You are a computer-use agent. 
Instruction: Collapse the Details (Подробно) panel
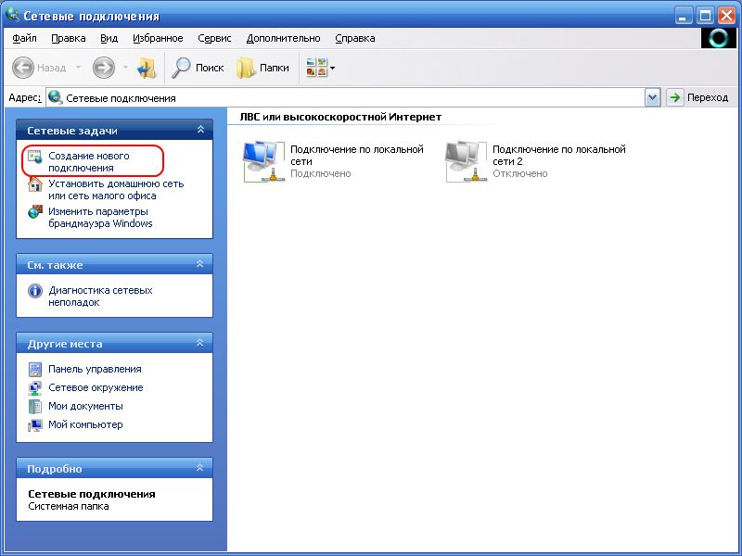point(199,469)
